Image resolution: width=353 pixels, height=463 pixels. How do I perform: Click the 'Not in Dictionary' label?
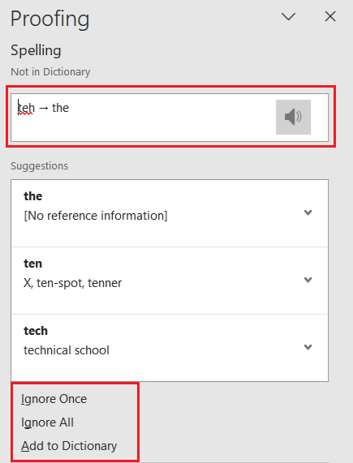point(50,71)
